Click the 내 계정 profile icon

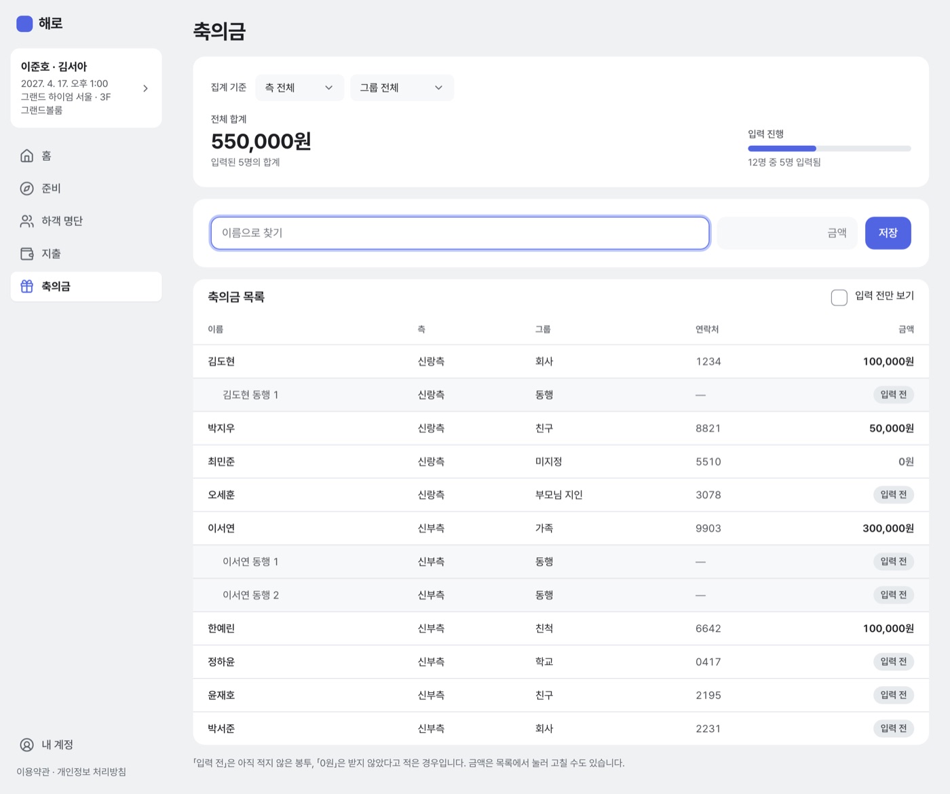pyautogui.click(x=26, y=744)
